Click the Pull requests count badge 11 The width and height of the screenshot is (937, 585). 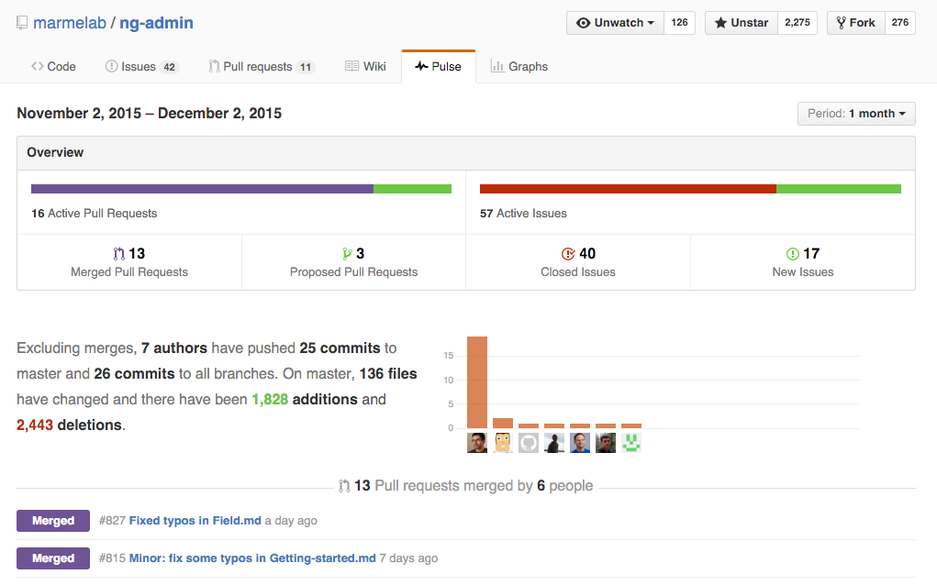click(x=306, y=67)
